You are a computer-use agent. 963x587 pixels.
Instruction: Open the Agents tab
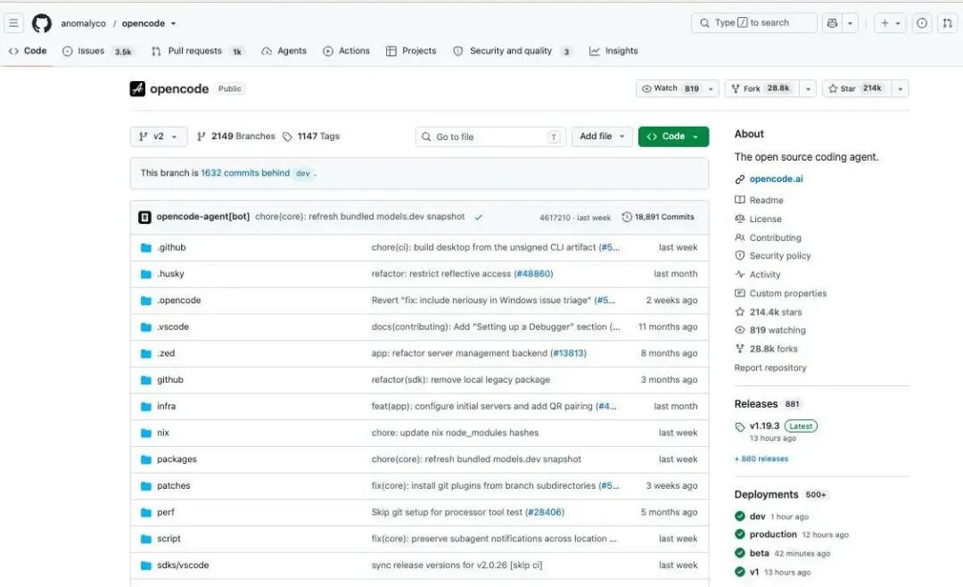(x=284, y=51)
